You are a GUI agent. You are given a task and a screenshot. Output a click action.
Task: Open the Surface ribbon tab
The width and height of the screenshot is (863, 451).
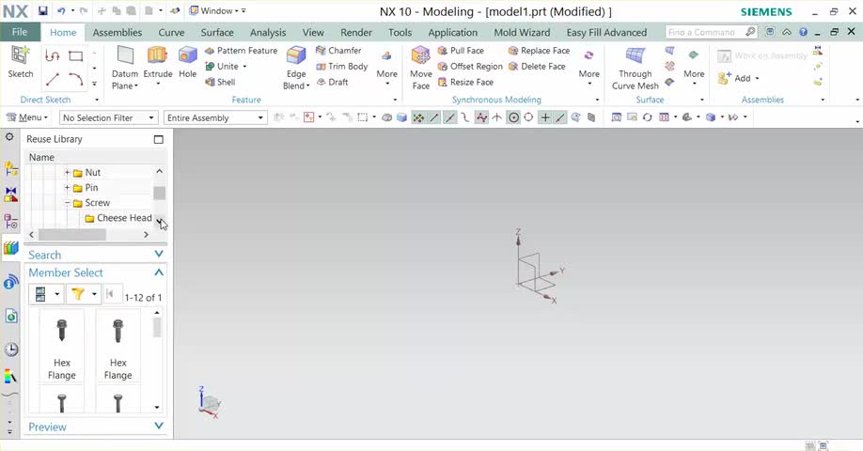(217, 33)
